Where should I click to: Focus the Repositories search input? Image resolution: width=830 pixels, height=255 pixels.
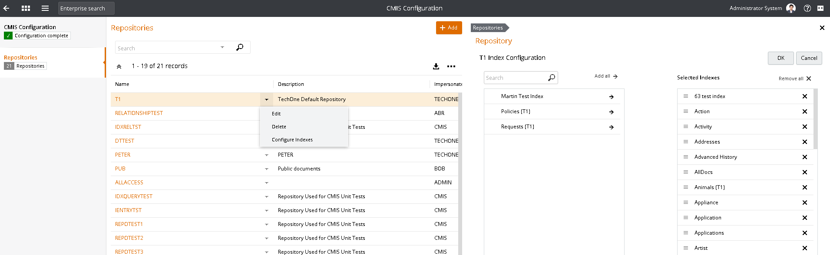point(167,48)
